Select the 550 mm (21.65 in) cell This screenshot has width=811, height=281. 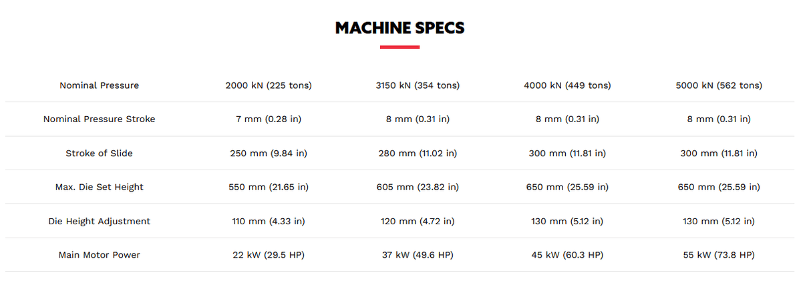point(269,188)
